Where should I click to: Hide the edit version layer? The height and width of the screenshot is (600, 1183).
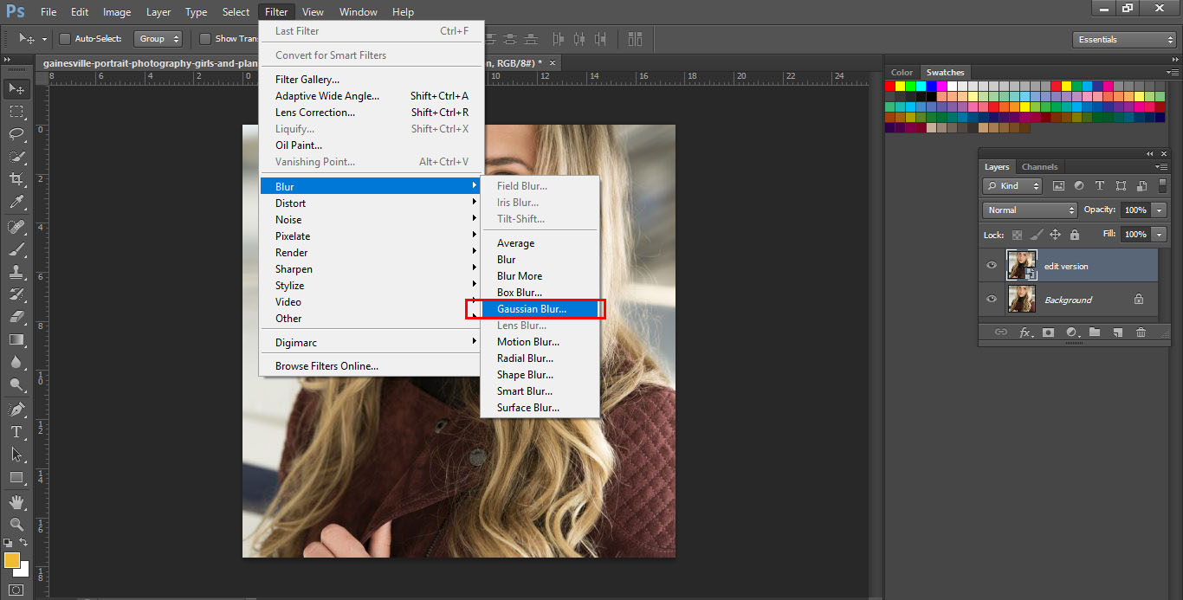(991, 265)
